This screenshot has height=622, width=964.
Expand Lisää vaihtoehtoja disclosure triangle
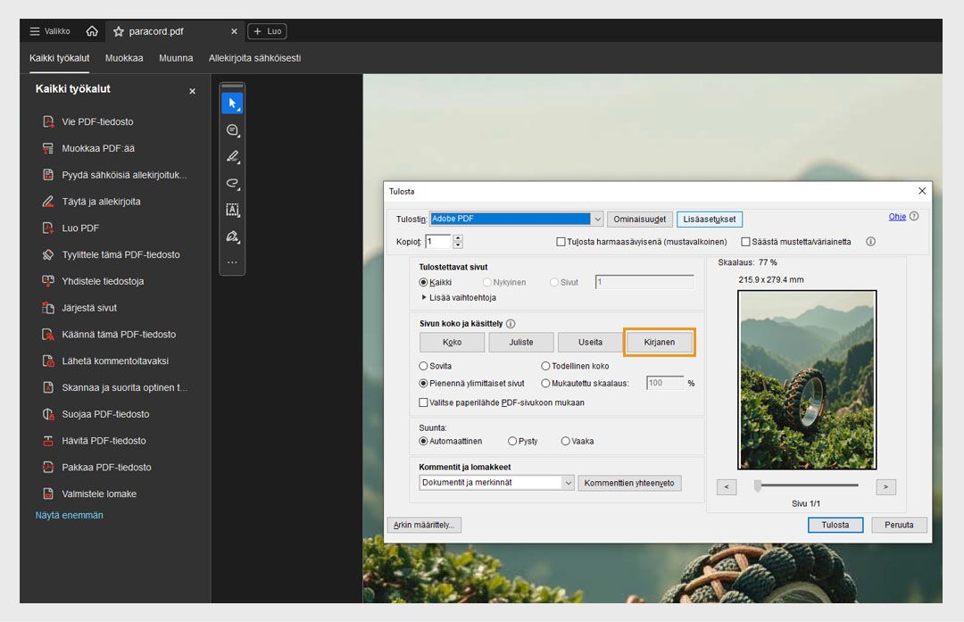pyautogui.click(x=424, y=297)
